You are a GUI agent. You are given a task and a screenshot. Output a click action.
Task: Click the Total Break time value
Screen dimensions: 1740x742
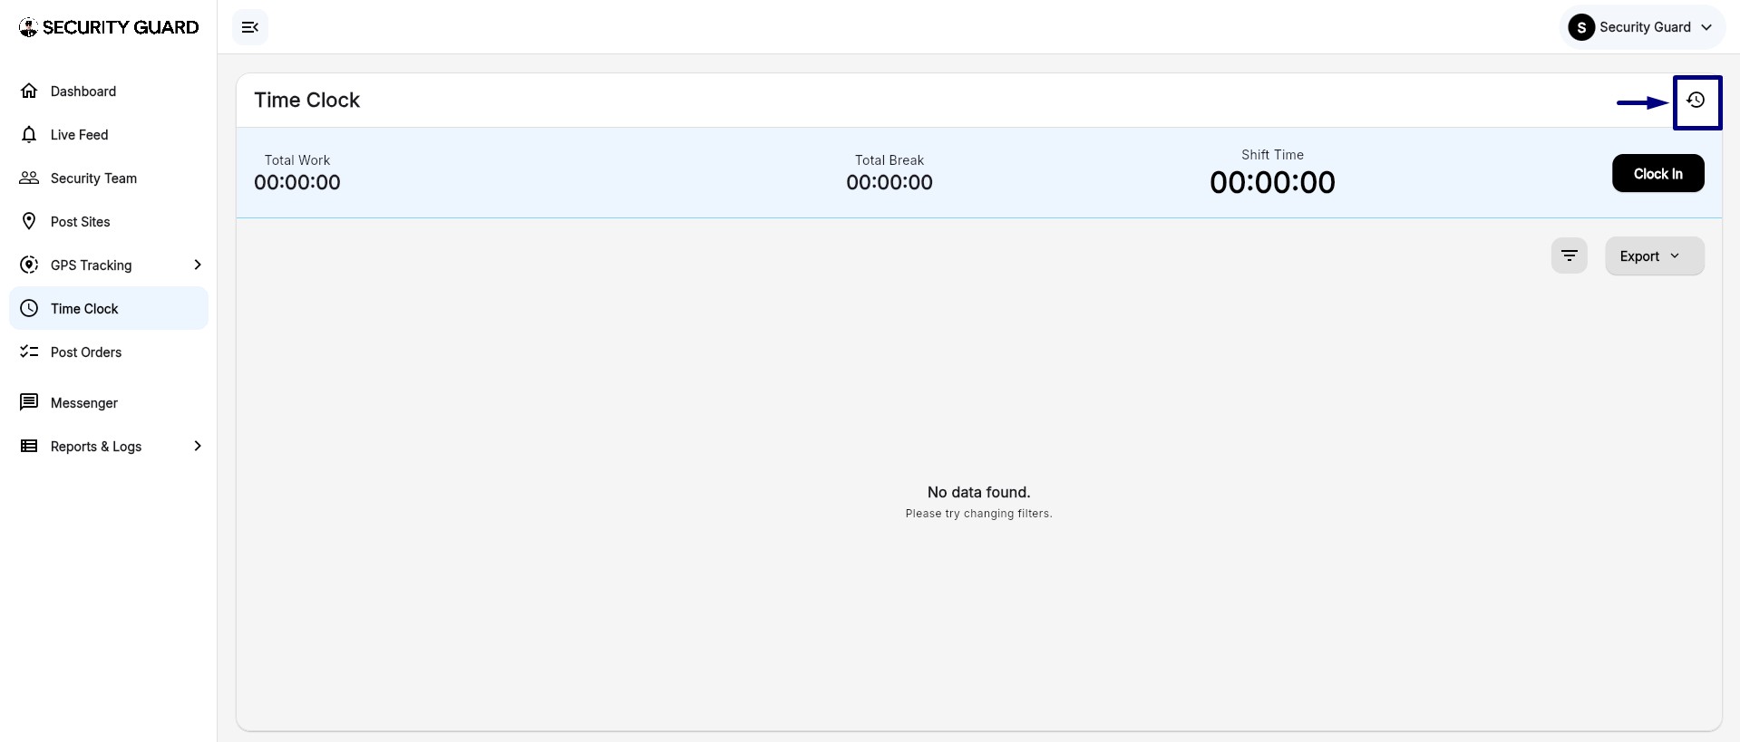(x=889, y=182)
